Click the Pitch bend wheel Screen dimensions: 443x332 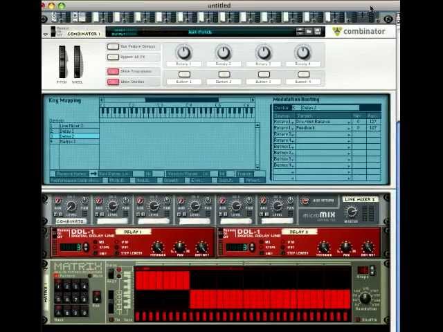[x=62, y=62]
